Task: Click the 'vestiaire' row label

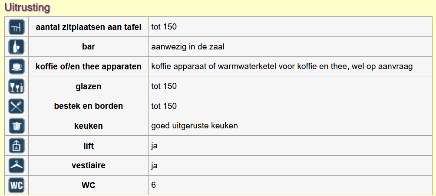Action: pos(89,166)
